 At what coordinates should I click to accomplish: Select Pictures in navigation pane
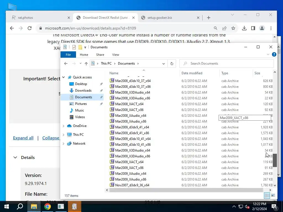(81, 104)
